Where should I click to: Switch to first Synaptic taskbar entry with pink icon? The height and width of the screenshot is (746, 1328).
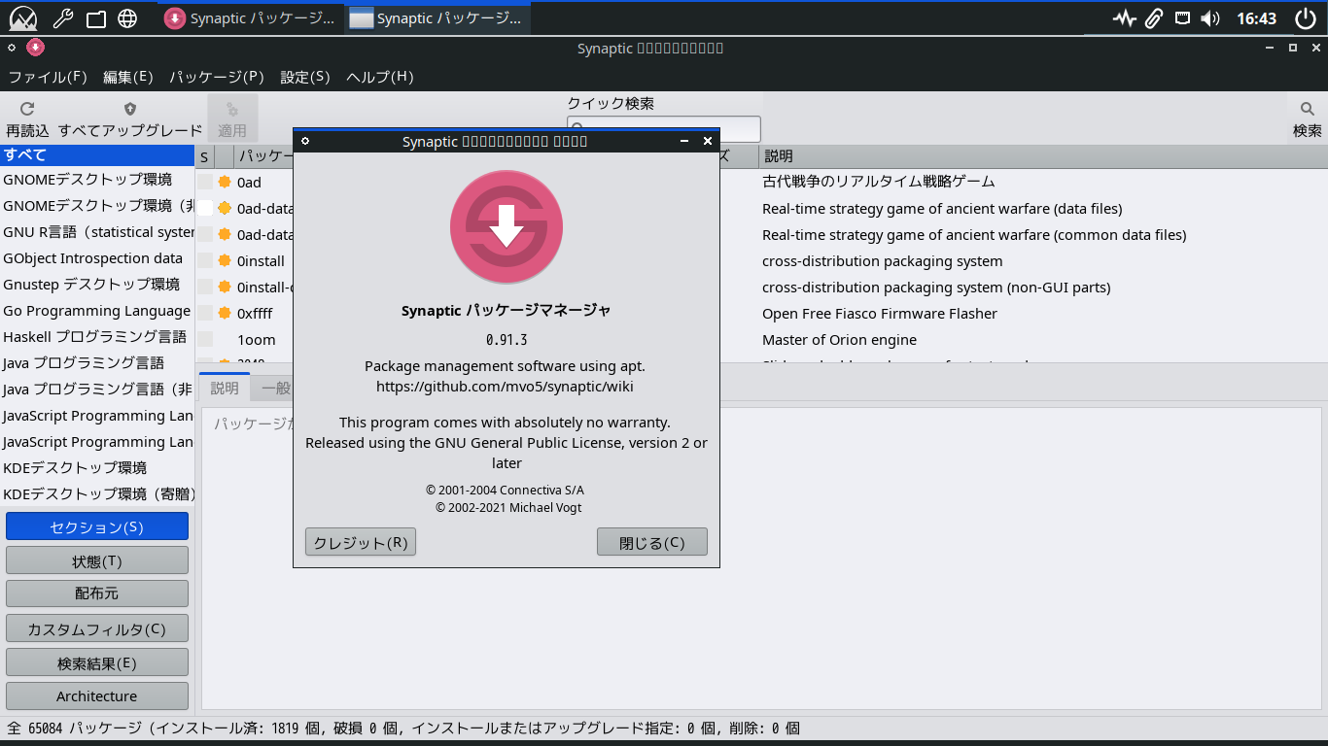tap(251, 17)
